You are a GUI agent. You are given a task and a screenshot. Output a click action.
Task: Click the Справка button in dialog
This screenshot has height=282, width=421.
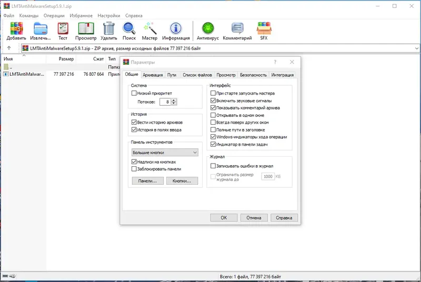284,218
